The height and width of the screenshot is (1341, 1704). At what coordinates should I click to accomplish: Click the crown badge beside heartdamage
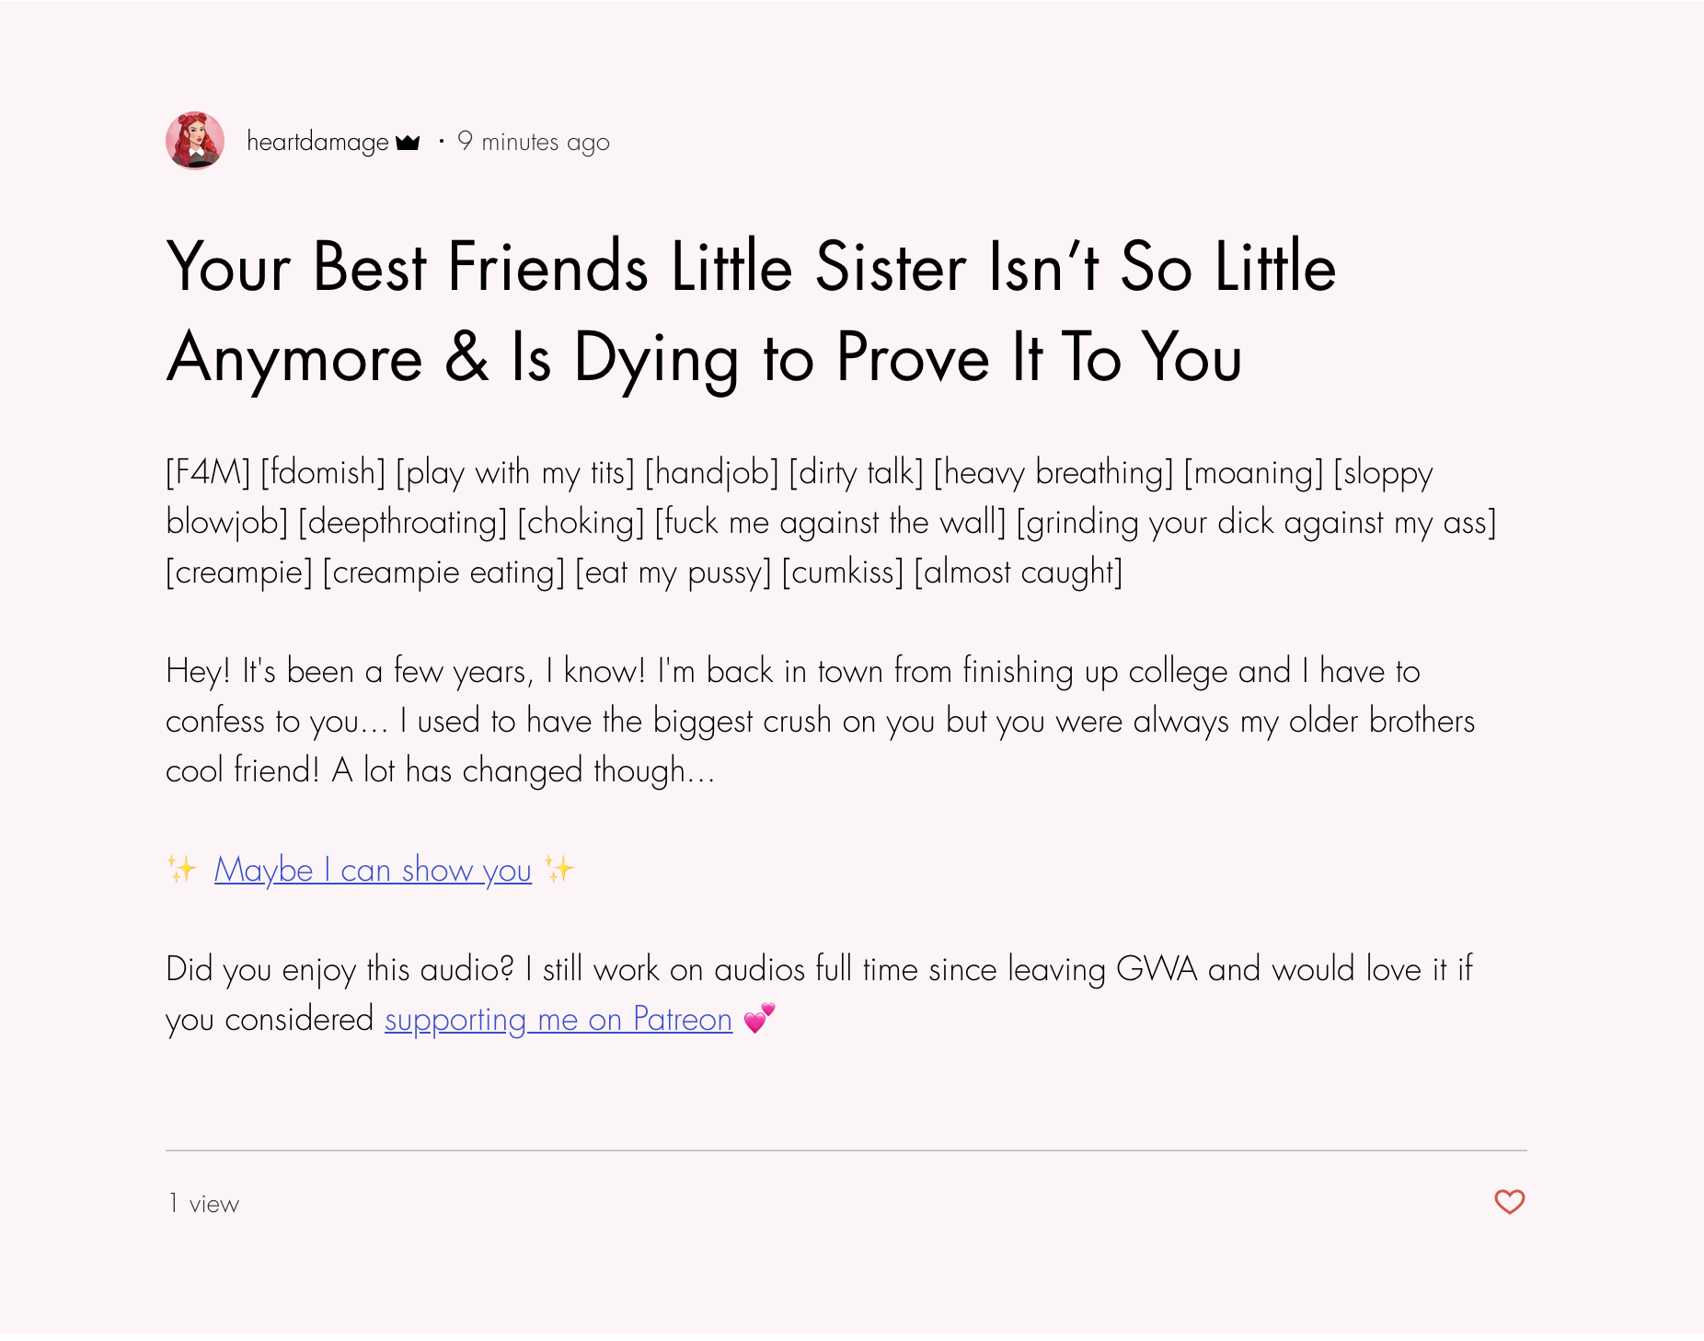click(408, 143)
